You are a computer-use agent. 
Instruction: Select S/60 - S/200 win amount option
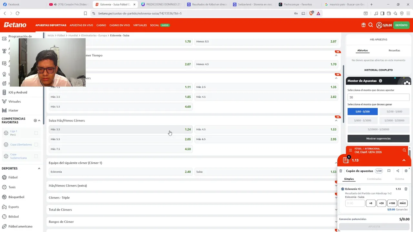pyautogui.click(x=362, y=111)
